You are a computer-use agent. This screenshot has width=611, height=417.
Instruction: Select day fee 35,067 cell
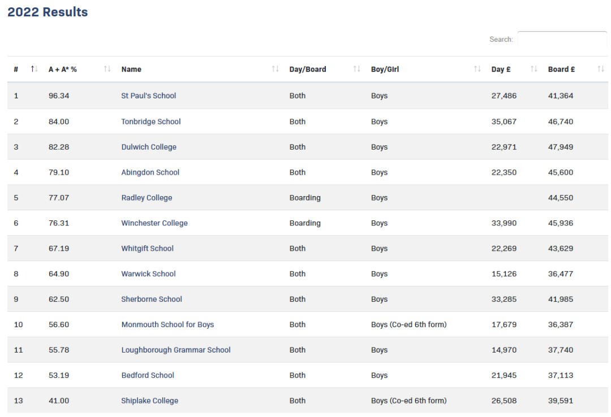click(504, 121)
